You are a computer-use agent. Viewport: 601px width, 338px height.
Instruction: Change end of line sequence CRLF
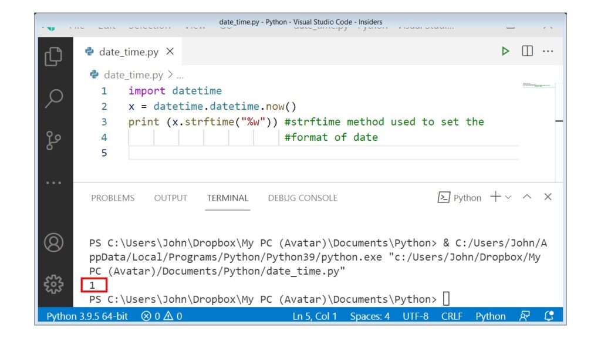tap(451, 316)
